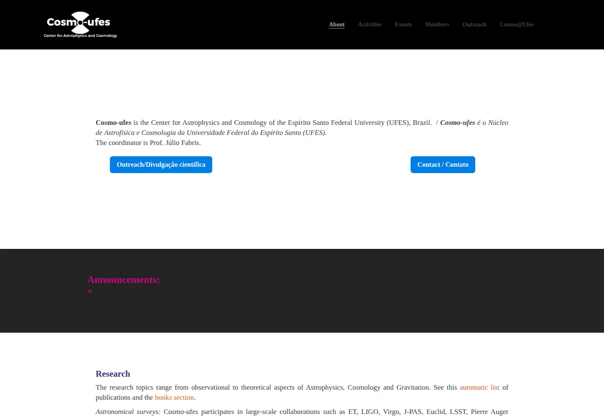Open the 'books section' link

coord(174,398)
